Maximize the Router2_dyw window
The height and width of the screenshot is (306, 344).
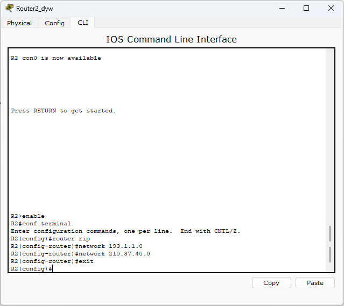point(306,8)
